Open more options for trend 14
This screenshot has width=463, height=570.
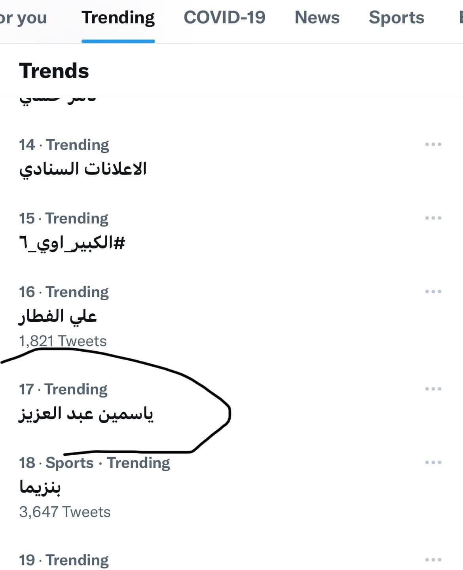[x=433, y=145]
